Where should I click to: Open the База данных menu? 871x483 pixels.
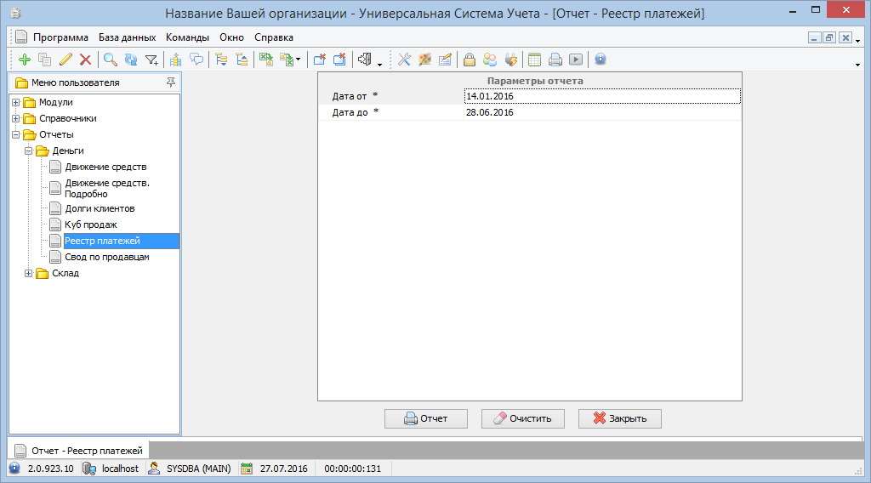click(127, 37)
